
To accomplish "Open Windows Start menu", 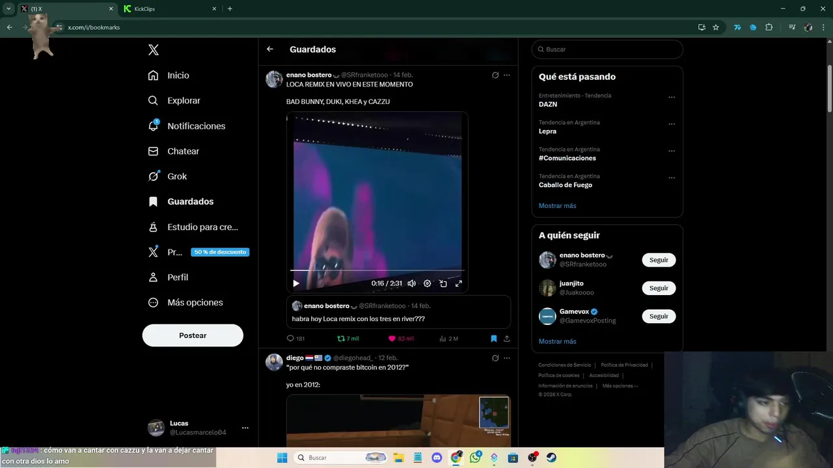I will [x=282, y=458].
